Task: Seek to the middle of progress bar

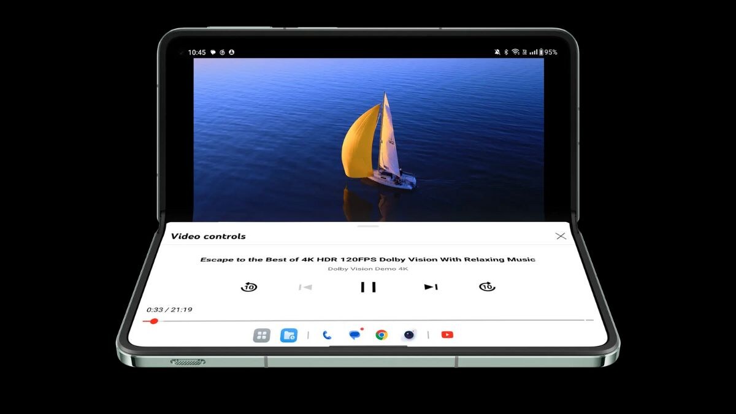Action: (x=368, y=321)
